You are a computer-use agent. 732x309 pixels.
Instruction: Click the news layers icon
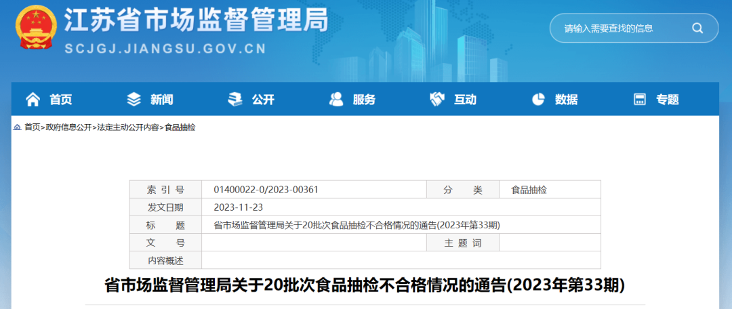(x=134, y=99)
